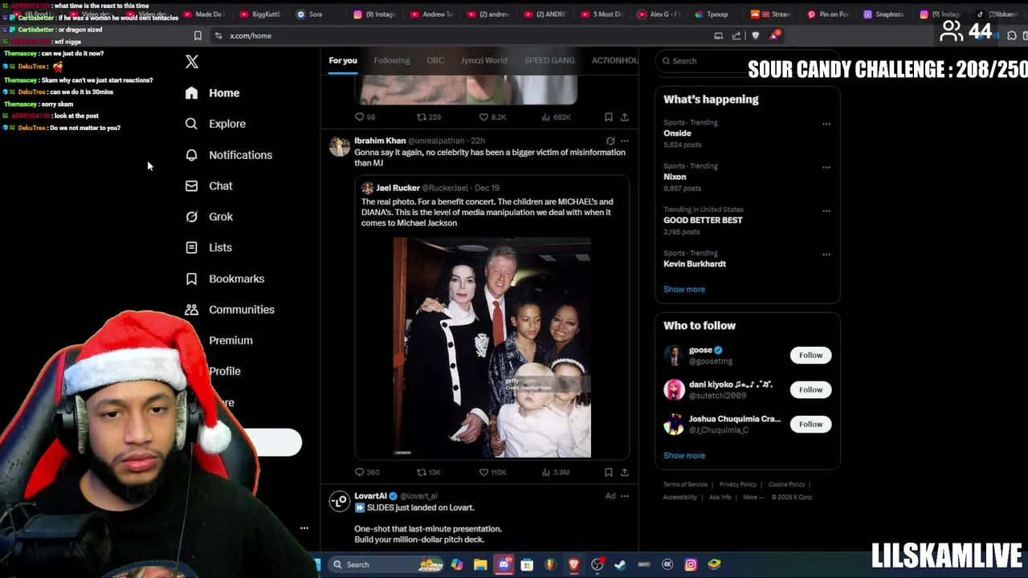Screen dimensions: 1028x578
Task: Follow goose account
Action: tap(810, 355)
